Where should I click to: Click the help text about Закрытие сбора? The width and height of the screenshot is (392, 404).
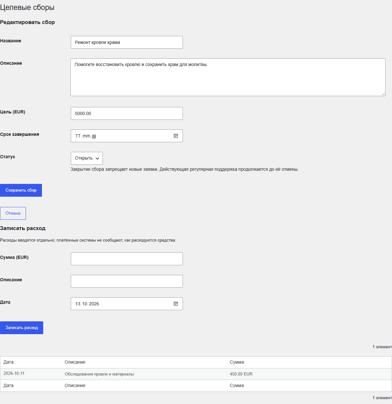click(x=184, y=169)
